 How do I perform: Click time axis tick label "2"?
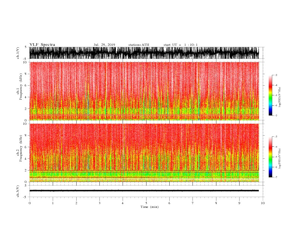click(x=76, y=203)
